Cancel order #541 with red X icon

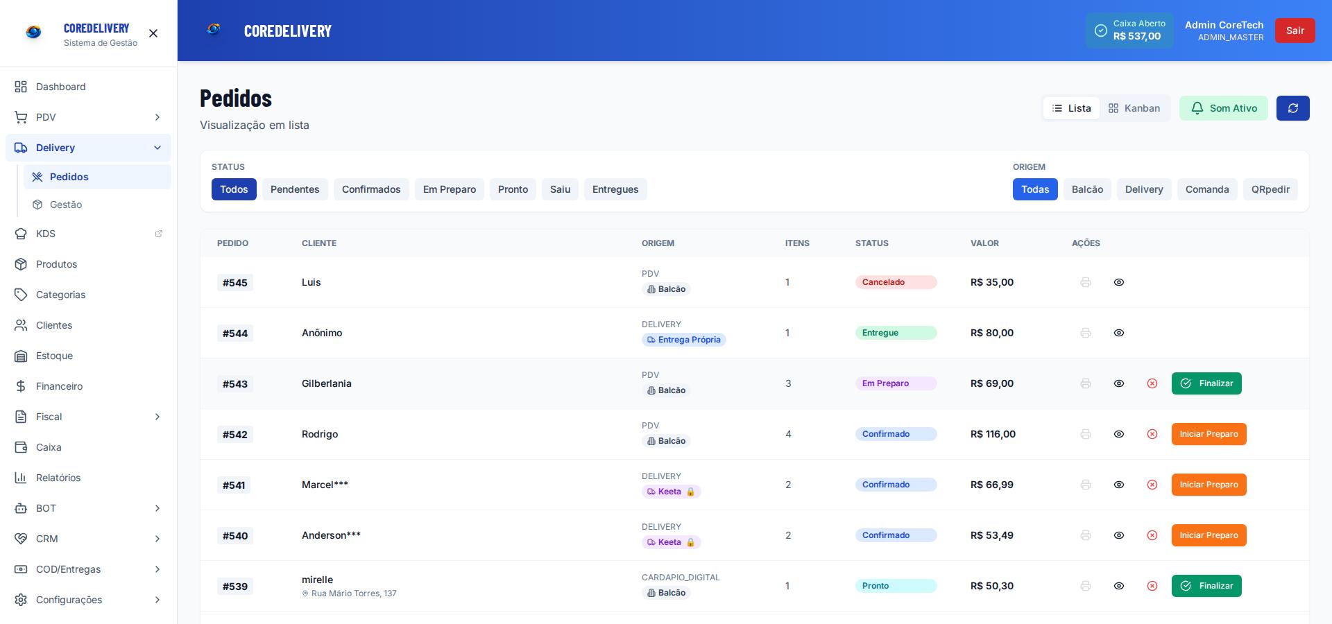tap(1152, 485)
